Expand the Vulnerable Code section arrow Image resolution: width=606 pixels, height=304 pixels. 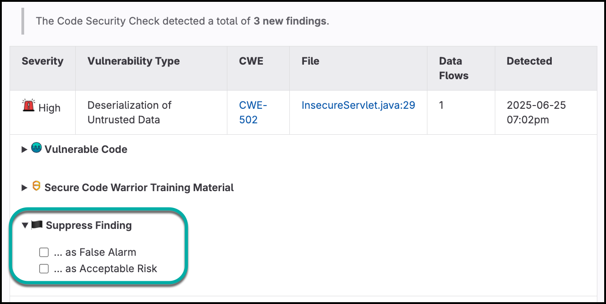coord(25,149)
